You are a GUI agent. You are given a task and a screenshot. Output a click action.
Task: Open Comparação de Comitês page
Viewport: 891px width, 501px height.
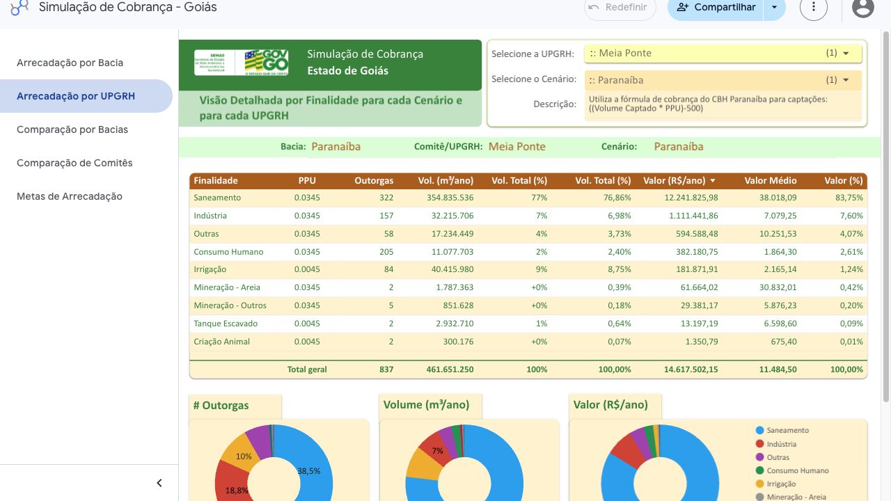(x=74, y=163)
